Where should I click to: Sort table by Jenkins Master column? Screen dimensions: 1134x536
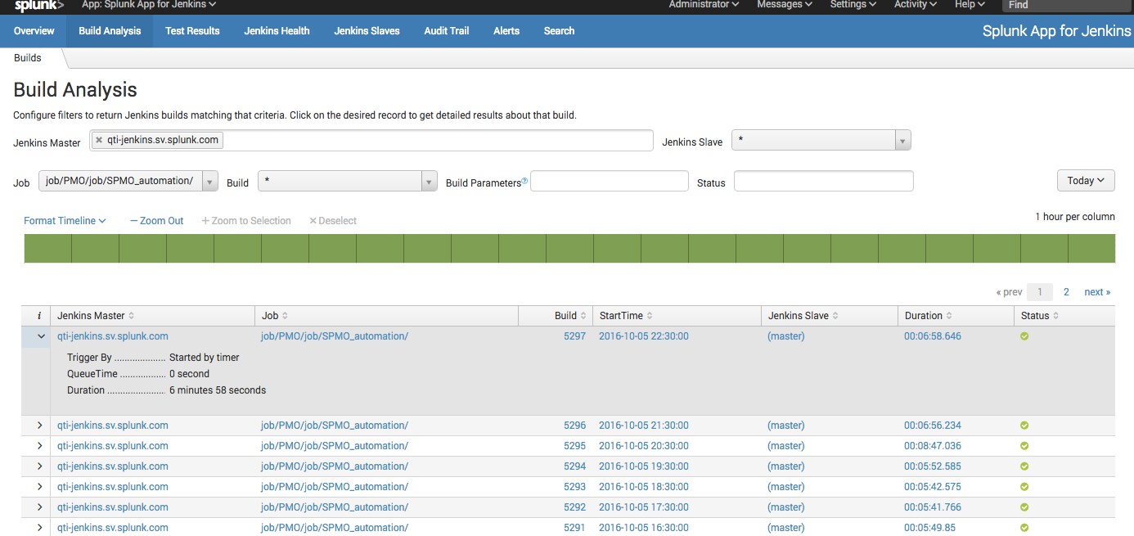pos(96,316)
